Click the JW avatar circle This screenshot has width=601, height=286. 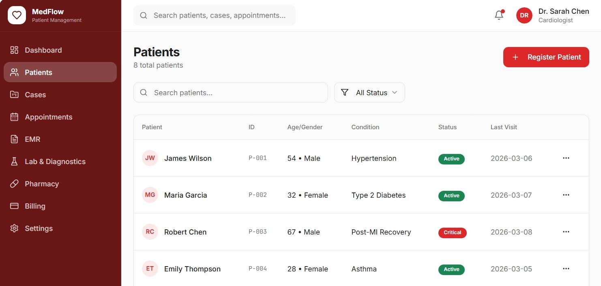[x=150, y=158]
